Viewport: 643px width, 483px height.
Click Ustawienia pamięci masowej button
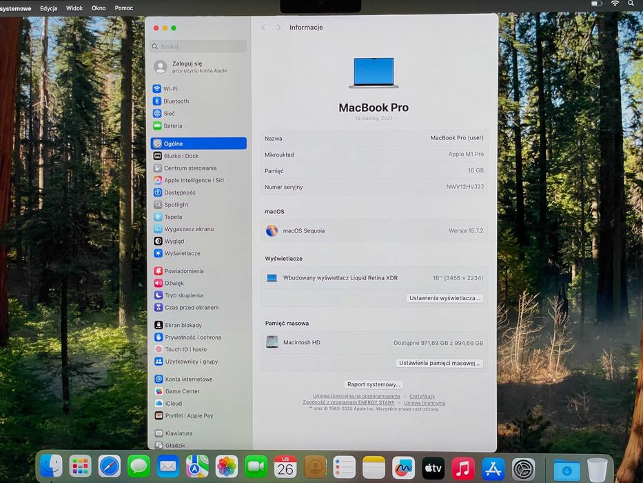(439, 363)
